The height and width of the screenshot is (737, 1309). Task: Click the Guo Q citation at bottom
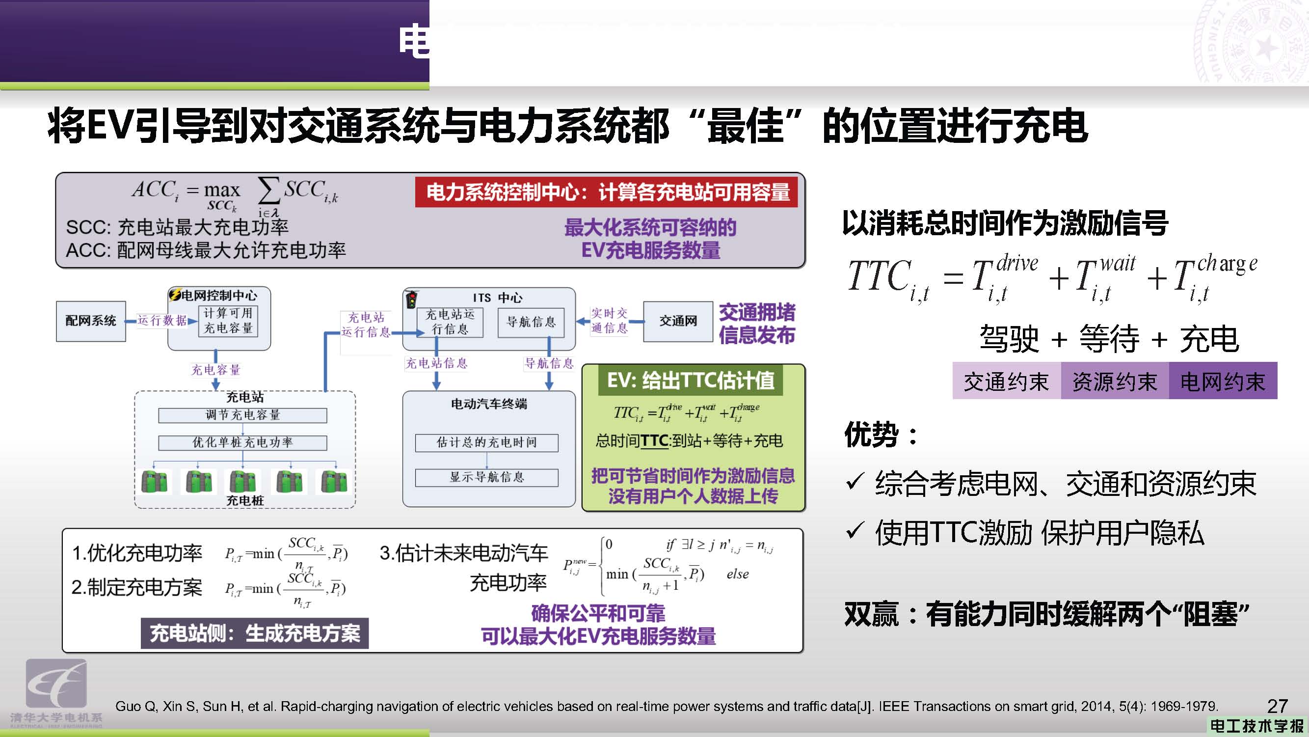[667, 707]
